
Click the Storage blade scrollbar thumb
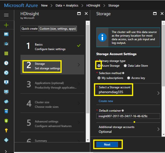point(163,56)
